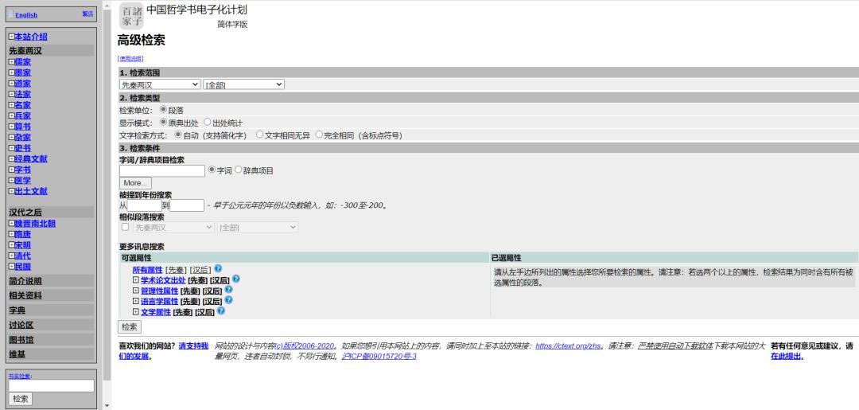Click help icon beside 学术论文出处
Screen dimensions: 859x410
[x=236, y=279]
